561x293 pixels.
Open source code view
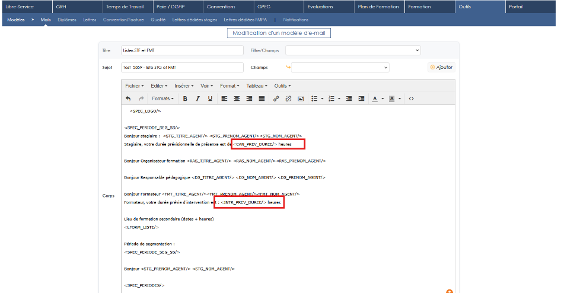click(411, 98)
